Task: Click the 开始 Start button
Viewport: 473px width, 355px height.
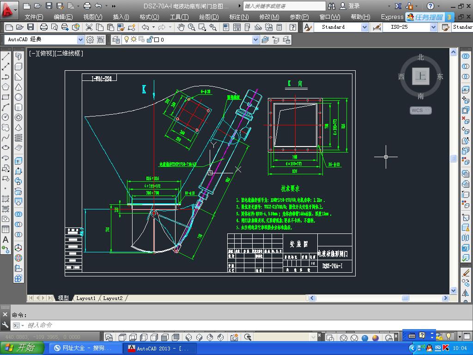Action: tap(22, 348)
